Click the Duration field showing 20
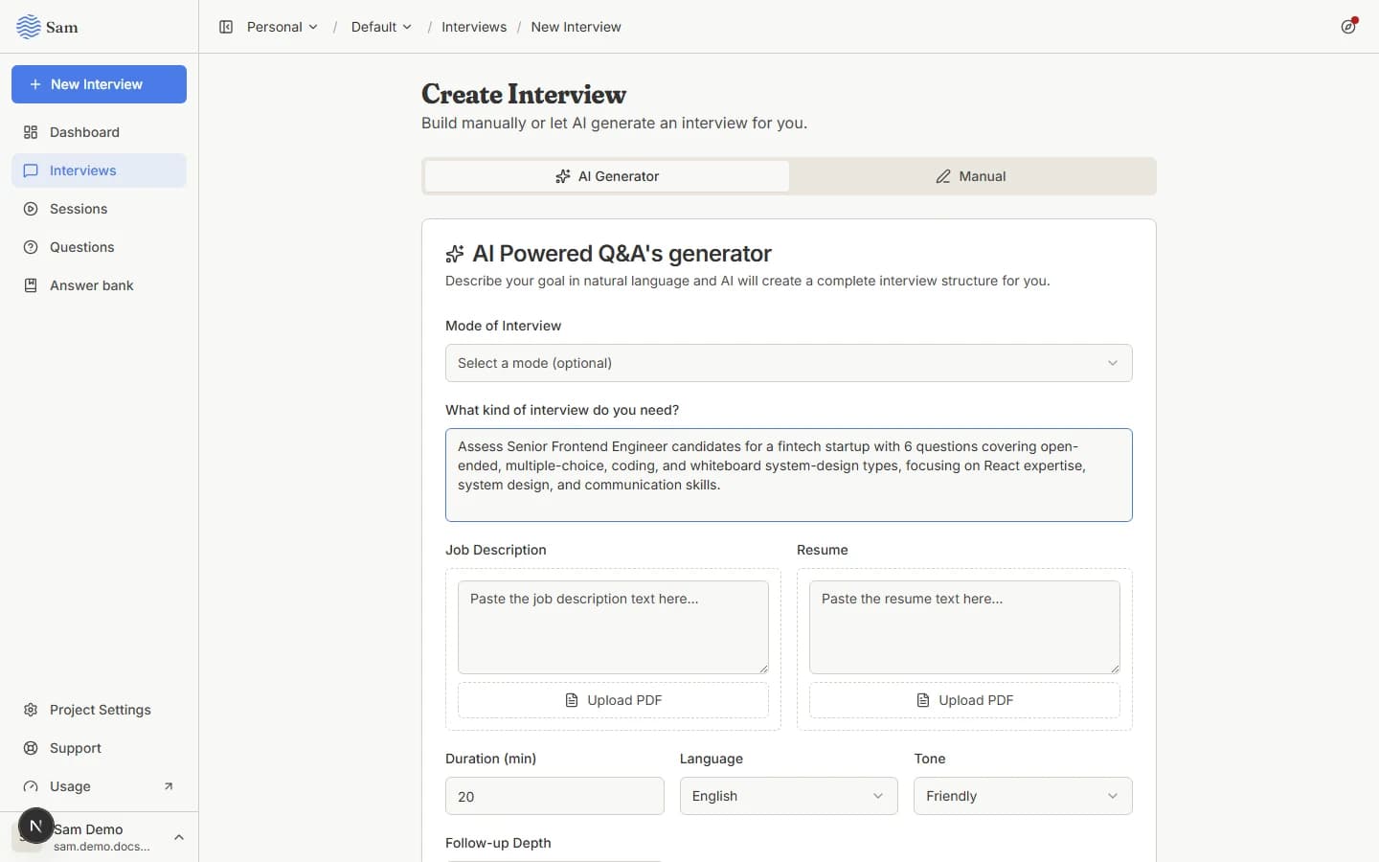The image size is (1379, 862). click(x=554, y=796)
